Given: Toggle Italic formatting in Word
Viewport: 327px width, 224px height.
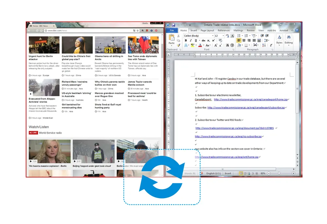Looking at the screenshot, I should [x=190, y=41].
